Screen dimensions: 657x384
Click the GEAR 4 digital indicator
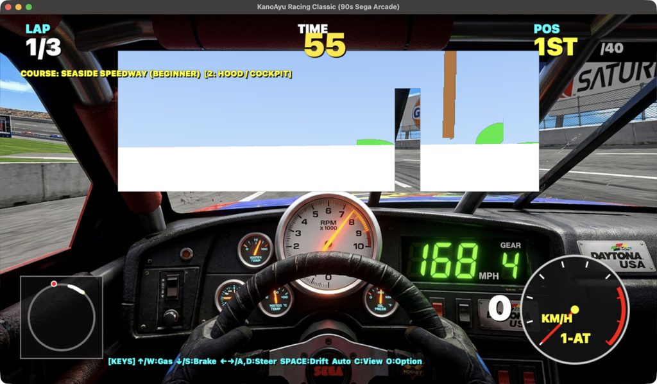pyautogui.click(x=511, y=260)
